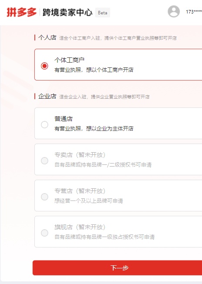Click the 个人店 section heading
Screen dimensions: 202x284
point(47,37)
